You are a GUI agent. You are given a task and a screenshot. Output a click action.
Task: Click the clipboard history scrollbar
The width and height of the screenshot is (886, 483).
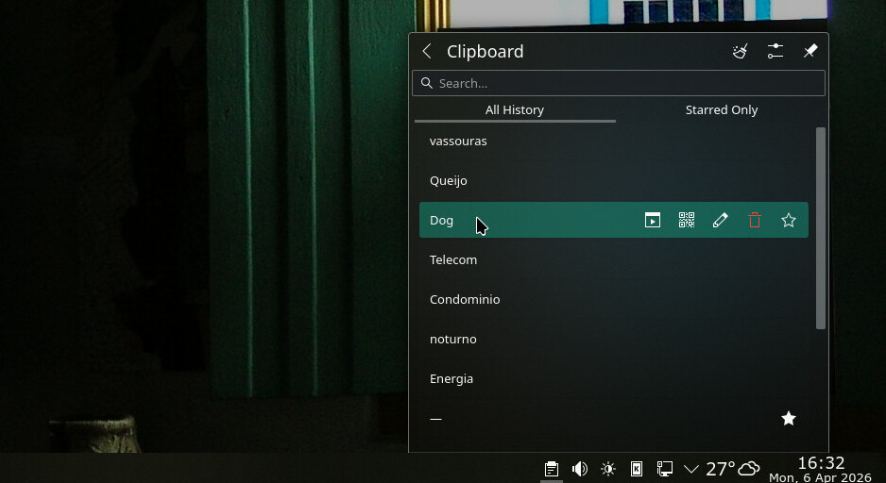point(821,228)
